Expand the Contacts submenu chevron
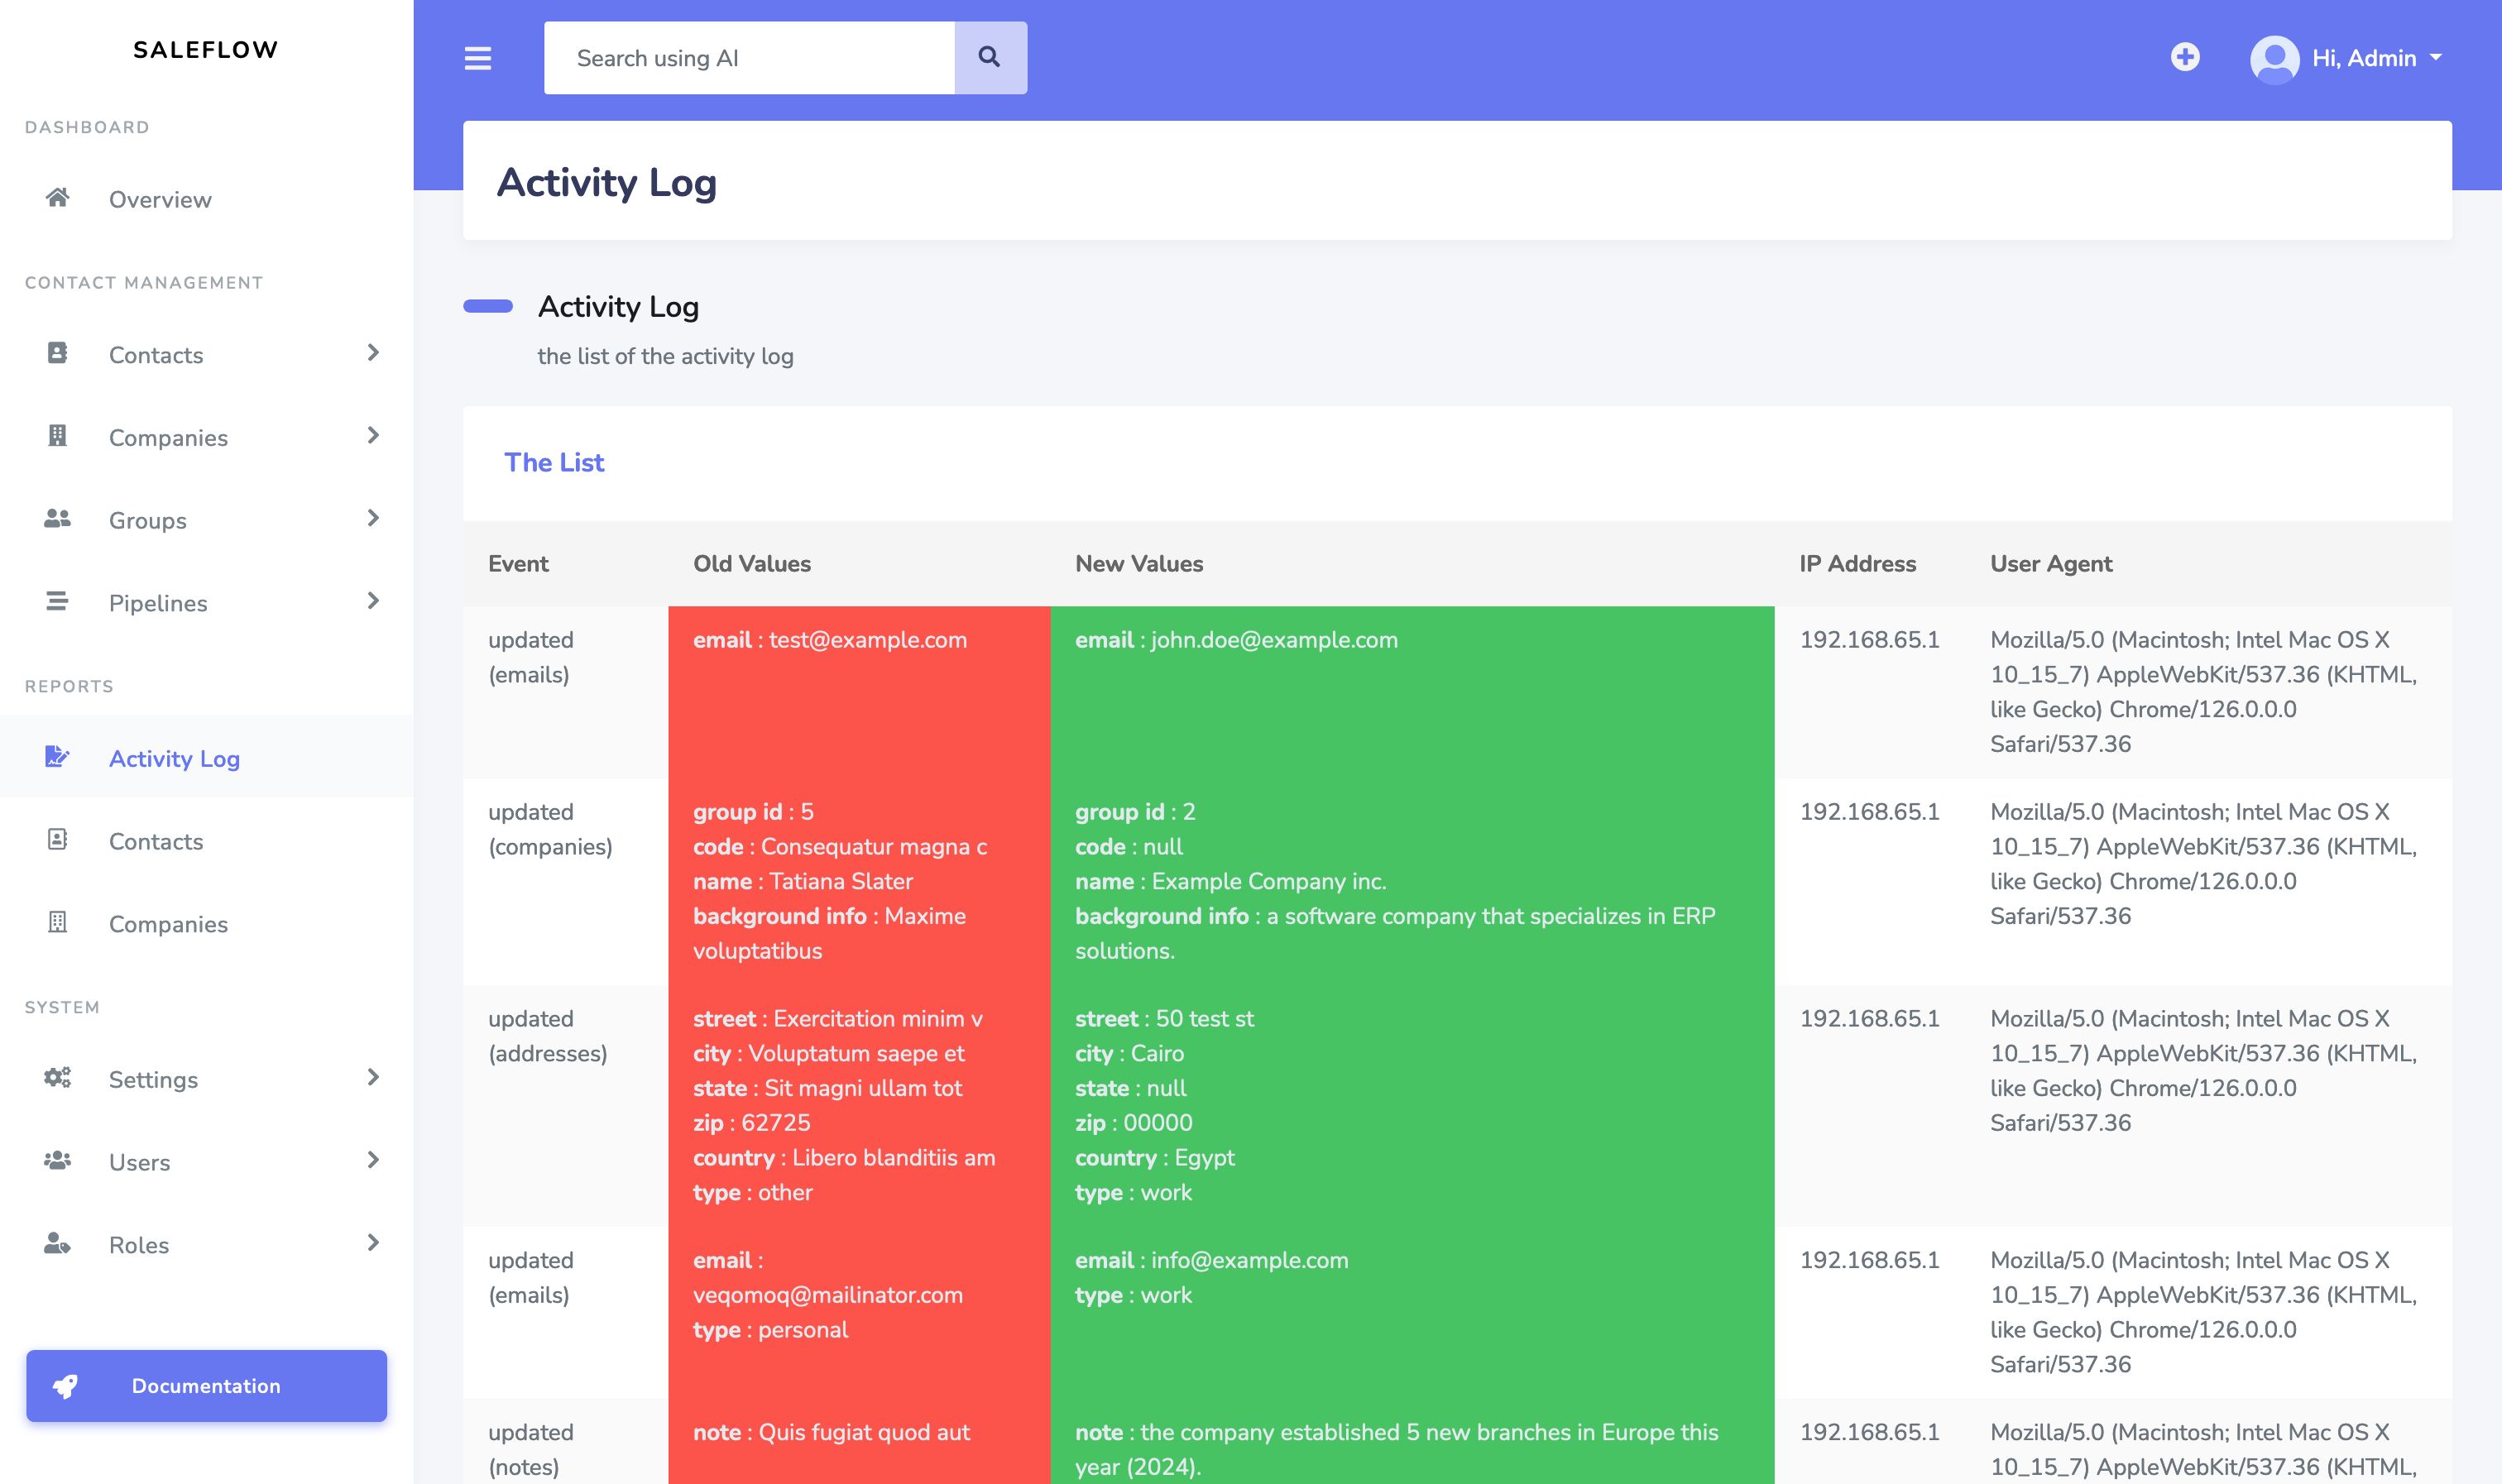Screen dimensions: 2502x1484 [373, 353]
